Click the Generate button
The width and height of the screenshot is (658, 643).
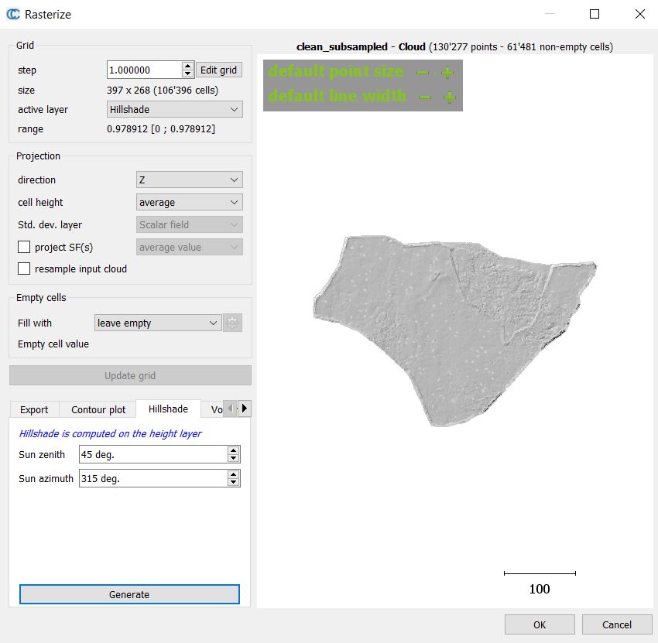[x=129, y=594]
